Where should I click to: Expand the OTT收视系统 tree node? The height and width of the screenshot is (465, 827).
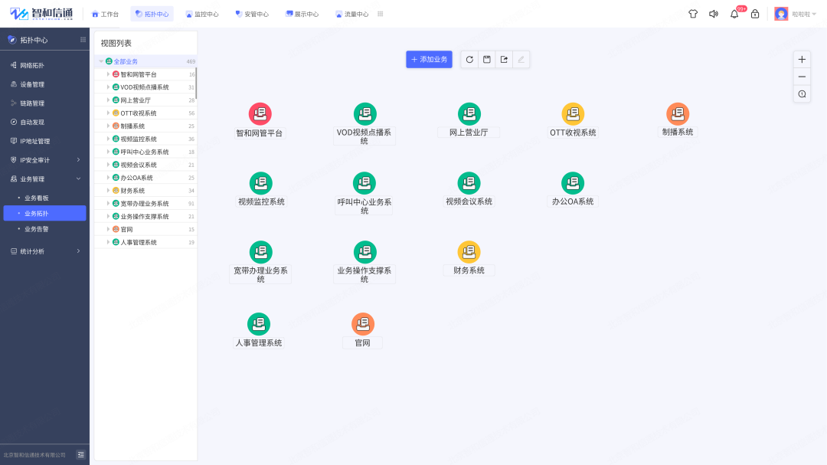(x=108, y=113)
